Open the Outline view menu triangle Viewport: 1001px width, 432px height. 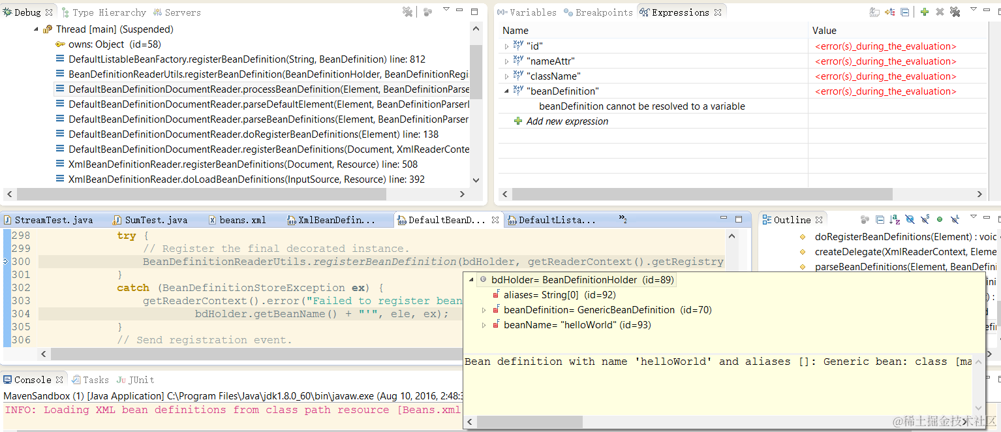[x=974, y=217]
